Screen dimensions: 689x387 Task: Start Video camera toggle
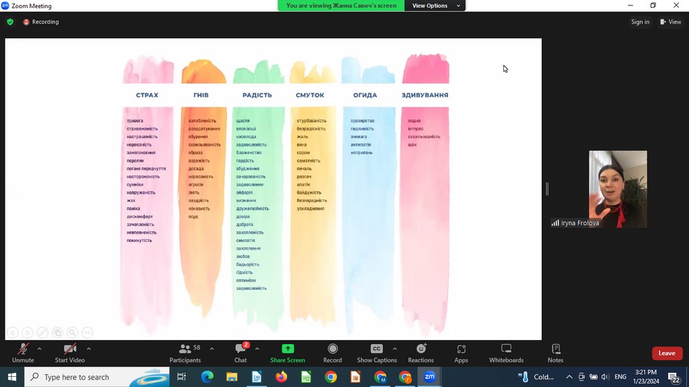click(x=69, y=353)
